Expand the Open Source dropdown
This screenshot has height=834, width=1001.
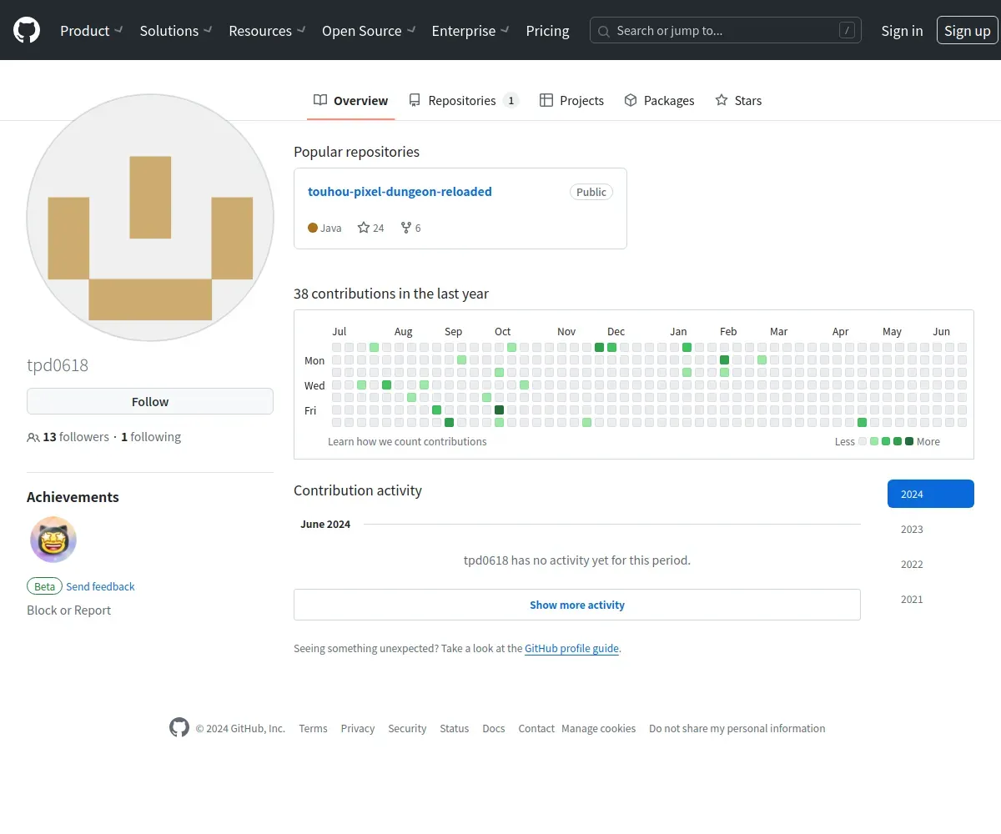[369, 31]
